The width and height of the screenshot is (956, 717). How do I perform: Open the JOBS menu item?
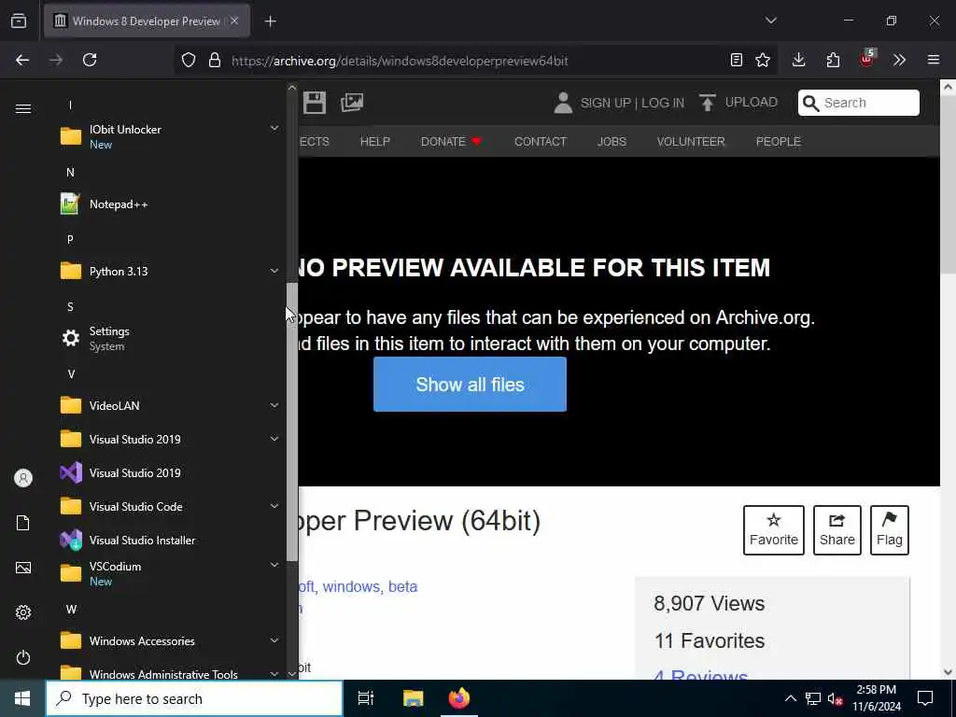pos(612,142)
